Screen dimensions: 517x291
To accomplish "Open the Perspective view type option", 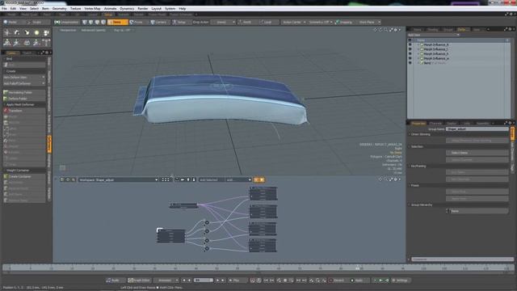I will [x=68, y=30].
